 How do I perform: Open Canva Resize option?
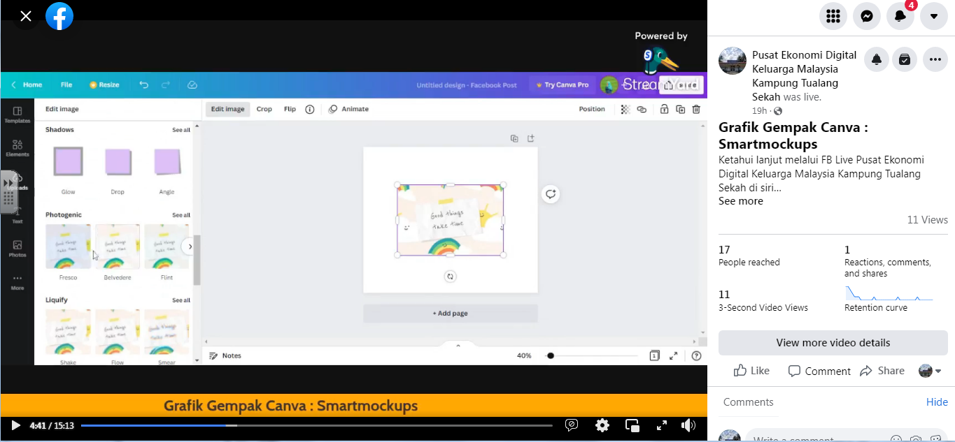(x=104, y=84)
